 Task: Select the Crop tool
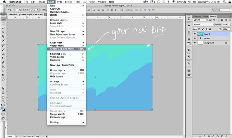pyautogui.click(x=3, y=36)
